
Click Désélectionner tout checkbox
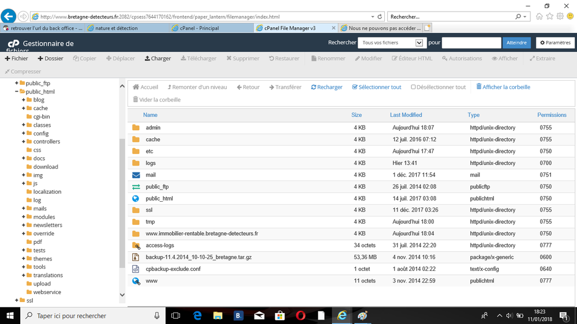pos(413,87)
